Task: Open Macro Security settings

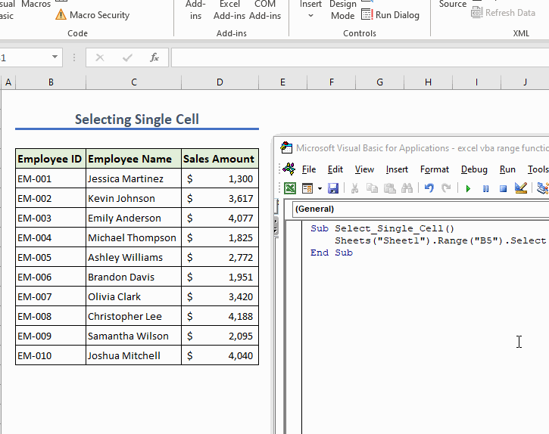Action: coord(92,15)
